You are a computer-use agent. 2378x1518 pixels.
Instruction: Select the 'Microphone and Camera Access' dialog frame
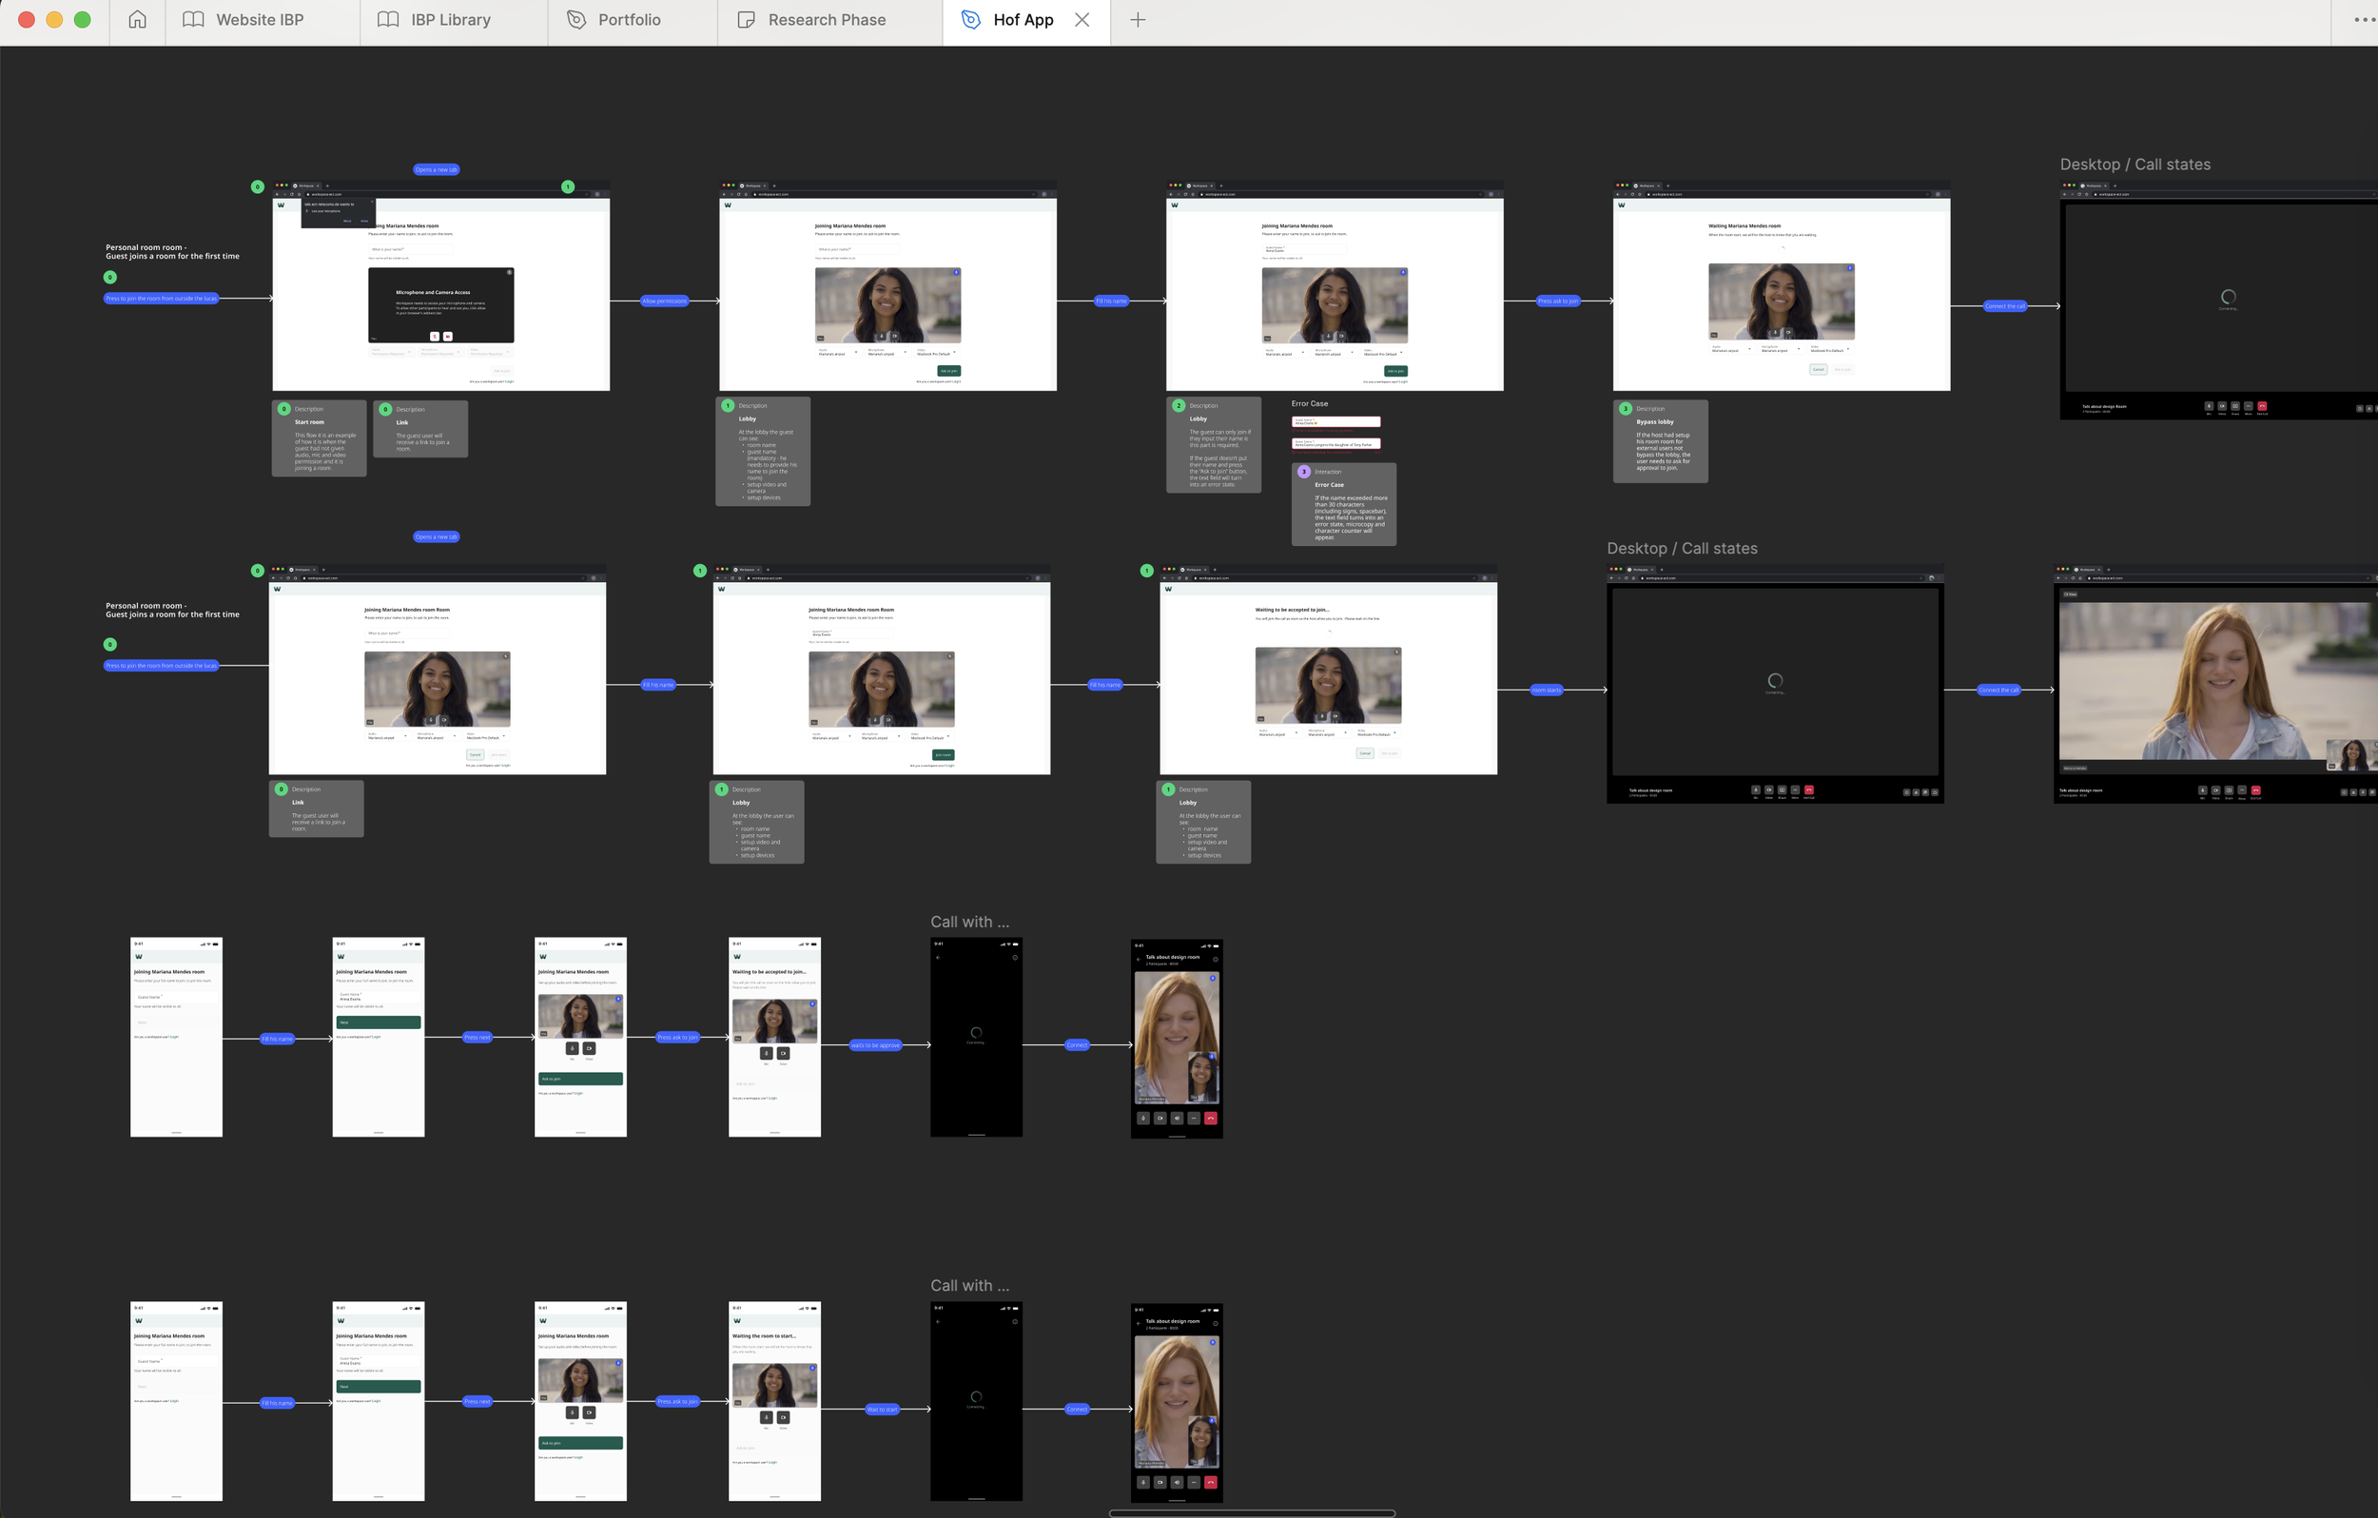(x=441, y=306)
